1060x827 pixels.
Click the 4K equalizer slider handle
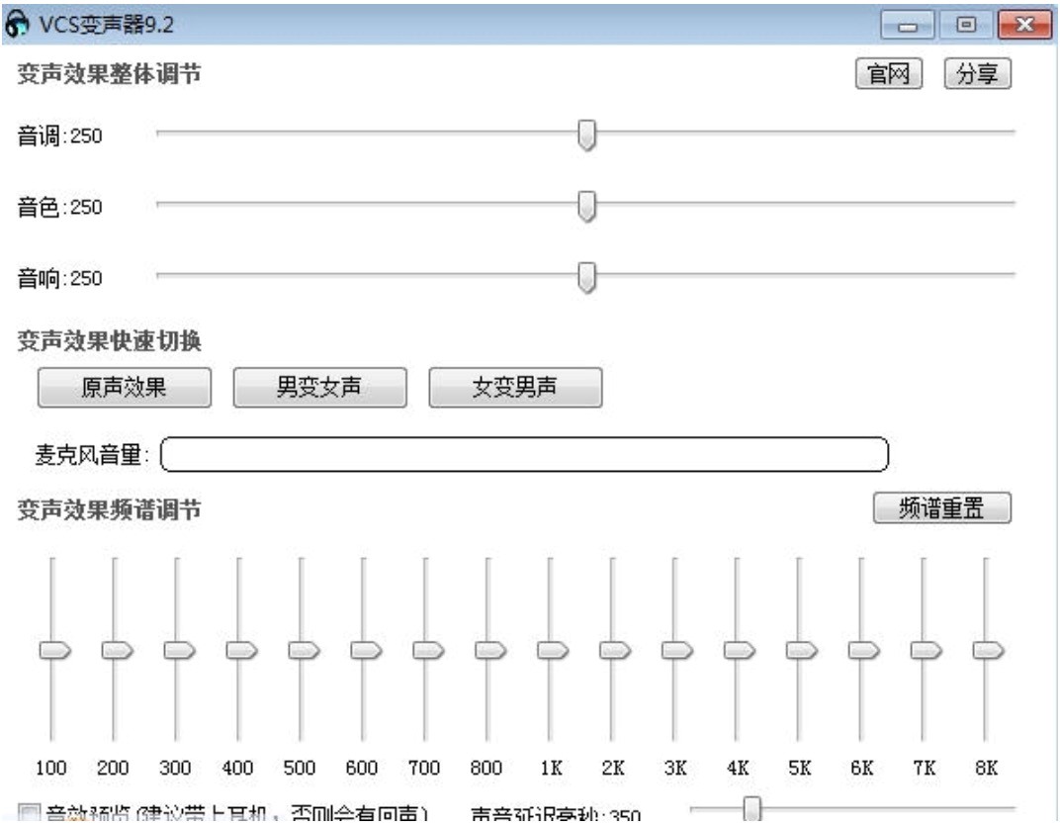click(739, 650)
